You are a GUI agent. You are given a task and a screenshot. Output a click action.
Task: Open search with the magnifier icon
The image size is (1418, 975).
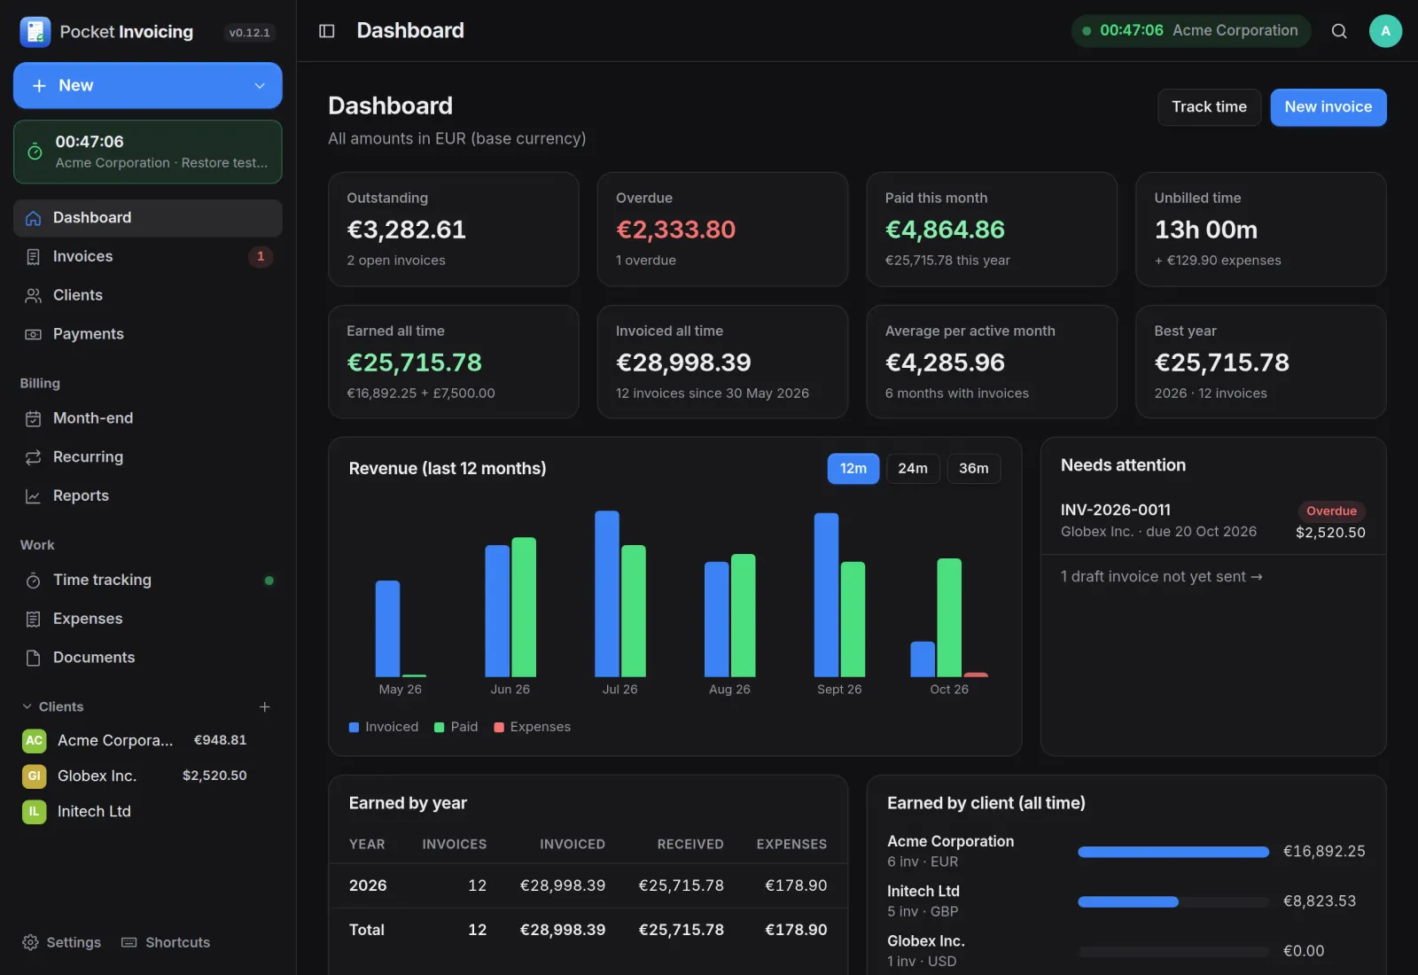click(x=1339, y=31)
